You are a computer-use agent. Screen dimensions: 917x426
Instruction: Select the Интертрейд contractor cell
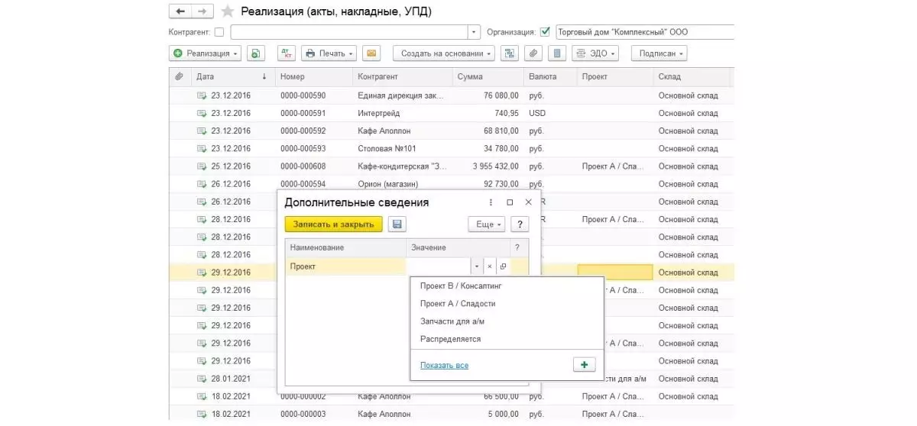tap(402, 113)
